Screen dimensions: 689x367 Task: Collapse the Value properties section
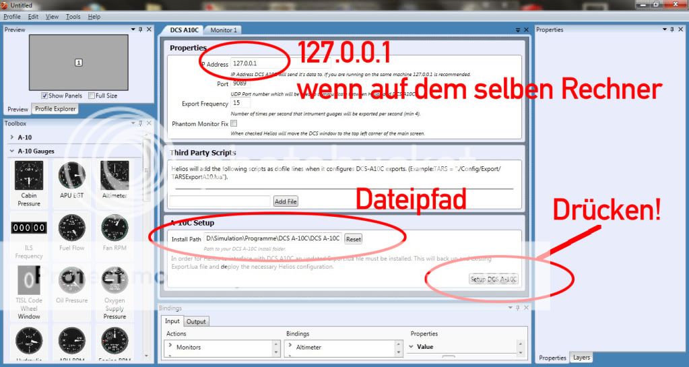tap(412, 346)
